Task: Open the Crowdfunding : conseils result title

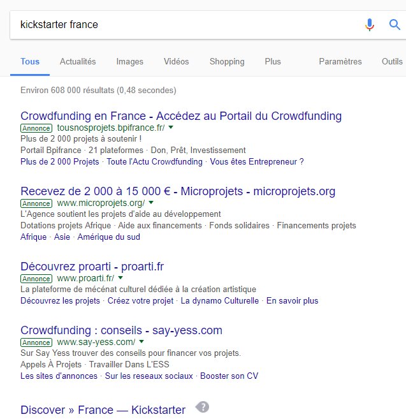Action: 121,330
